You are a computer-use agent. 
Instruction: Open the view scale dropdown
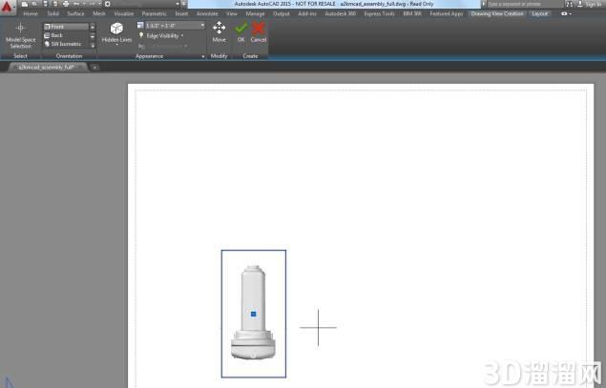(x=202, y=26)
